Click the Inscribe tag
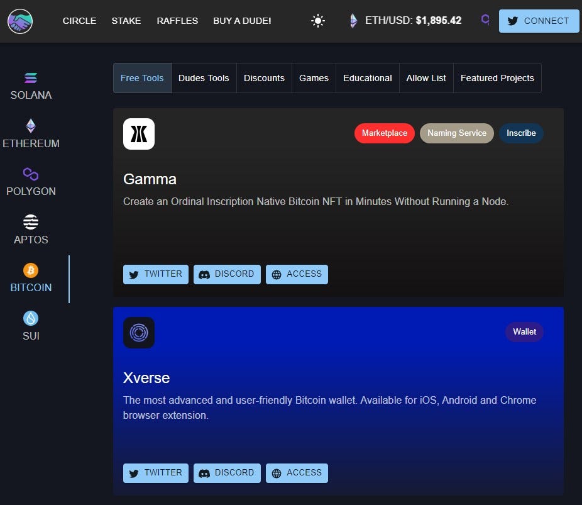Viewport: 582px width, 505px height. 521,133
